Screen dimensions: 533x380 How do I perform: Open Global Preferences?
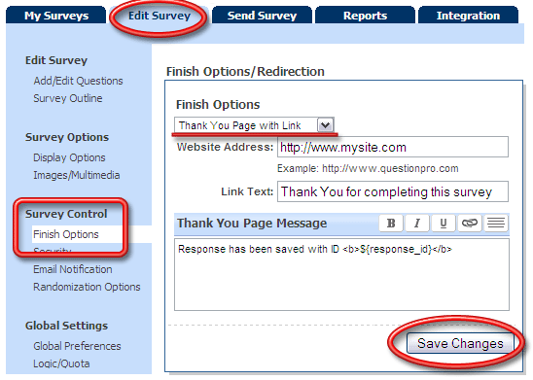point(77,346)
